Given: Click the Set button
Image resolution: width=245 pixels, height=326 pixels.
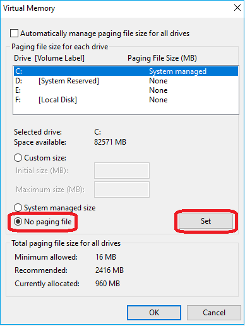Looking at the screenshot, I should (206, 221).
